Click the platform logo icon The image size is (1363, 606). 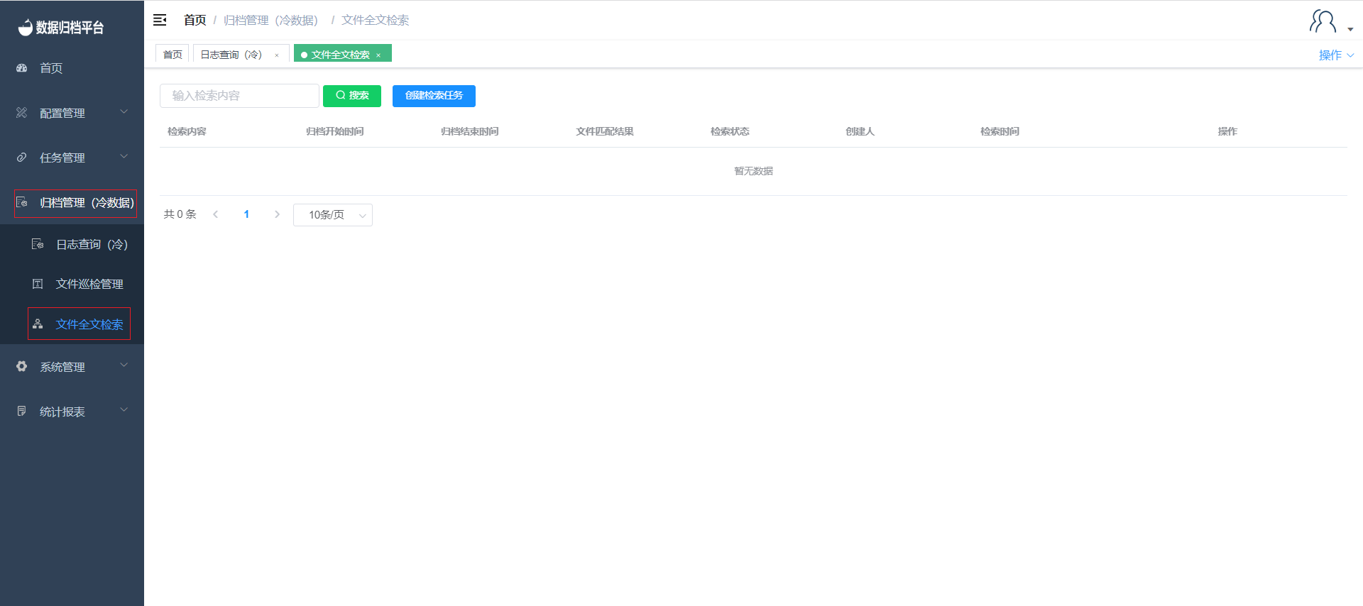pyautogui.click(x=26, y=27)
